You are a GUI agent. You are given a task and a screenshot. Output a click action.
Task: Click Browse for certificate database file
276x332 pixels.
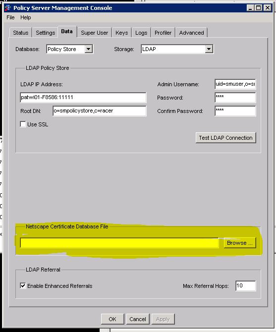click(240, 243)
